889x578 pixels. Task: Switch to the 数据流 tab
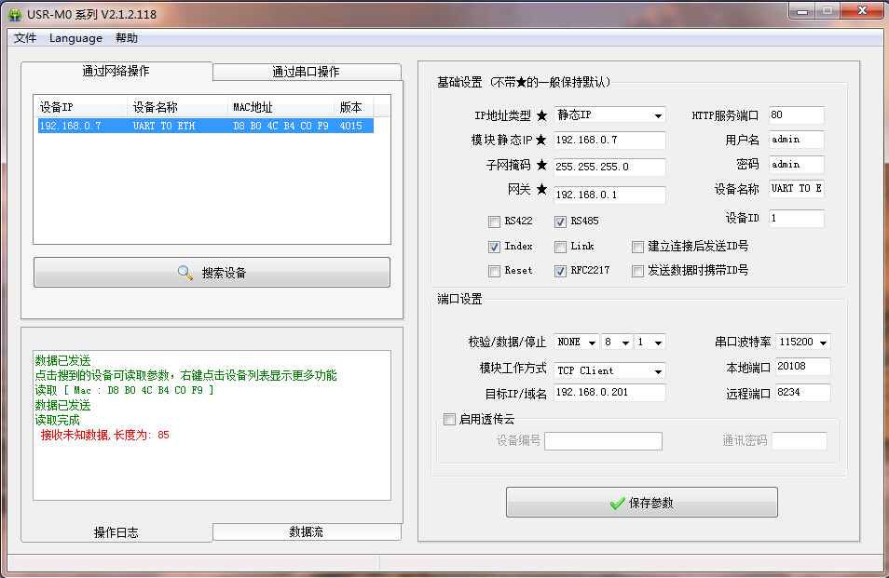[x=306, y=531]
